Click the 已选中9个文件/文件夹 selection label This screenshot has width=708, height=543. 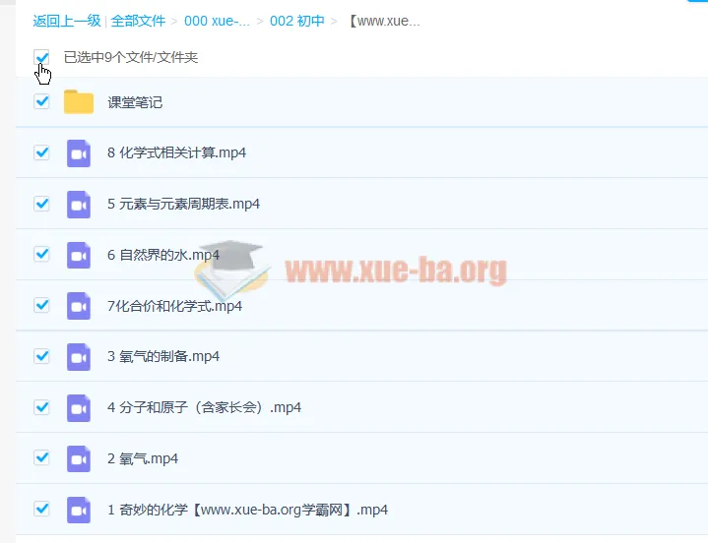click(x=131, y=57)
